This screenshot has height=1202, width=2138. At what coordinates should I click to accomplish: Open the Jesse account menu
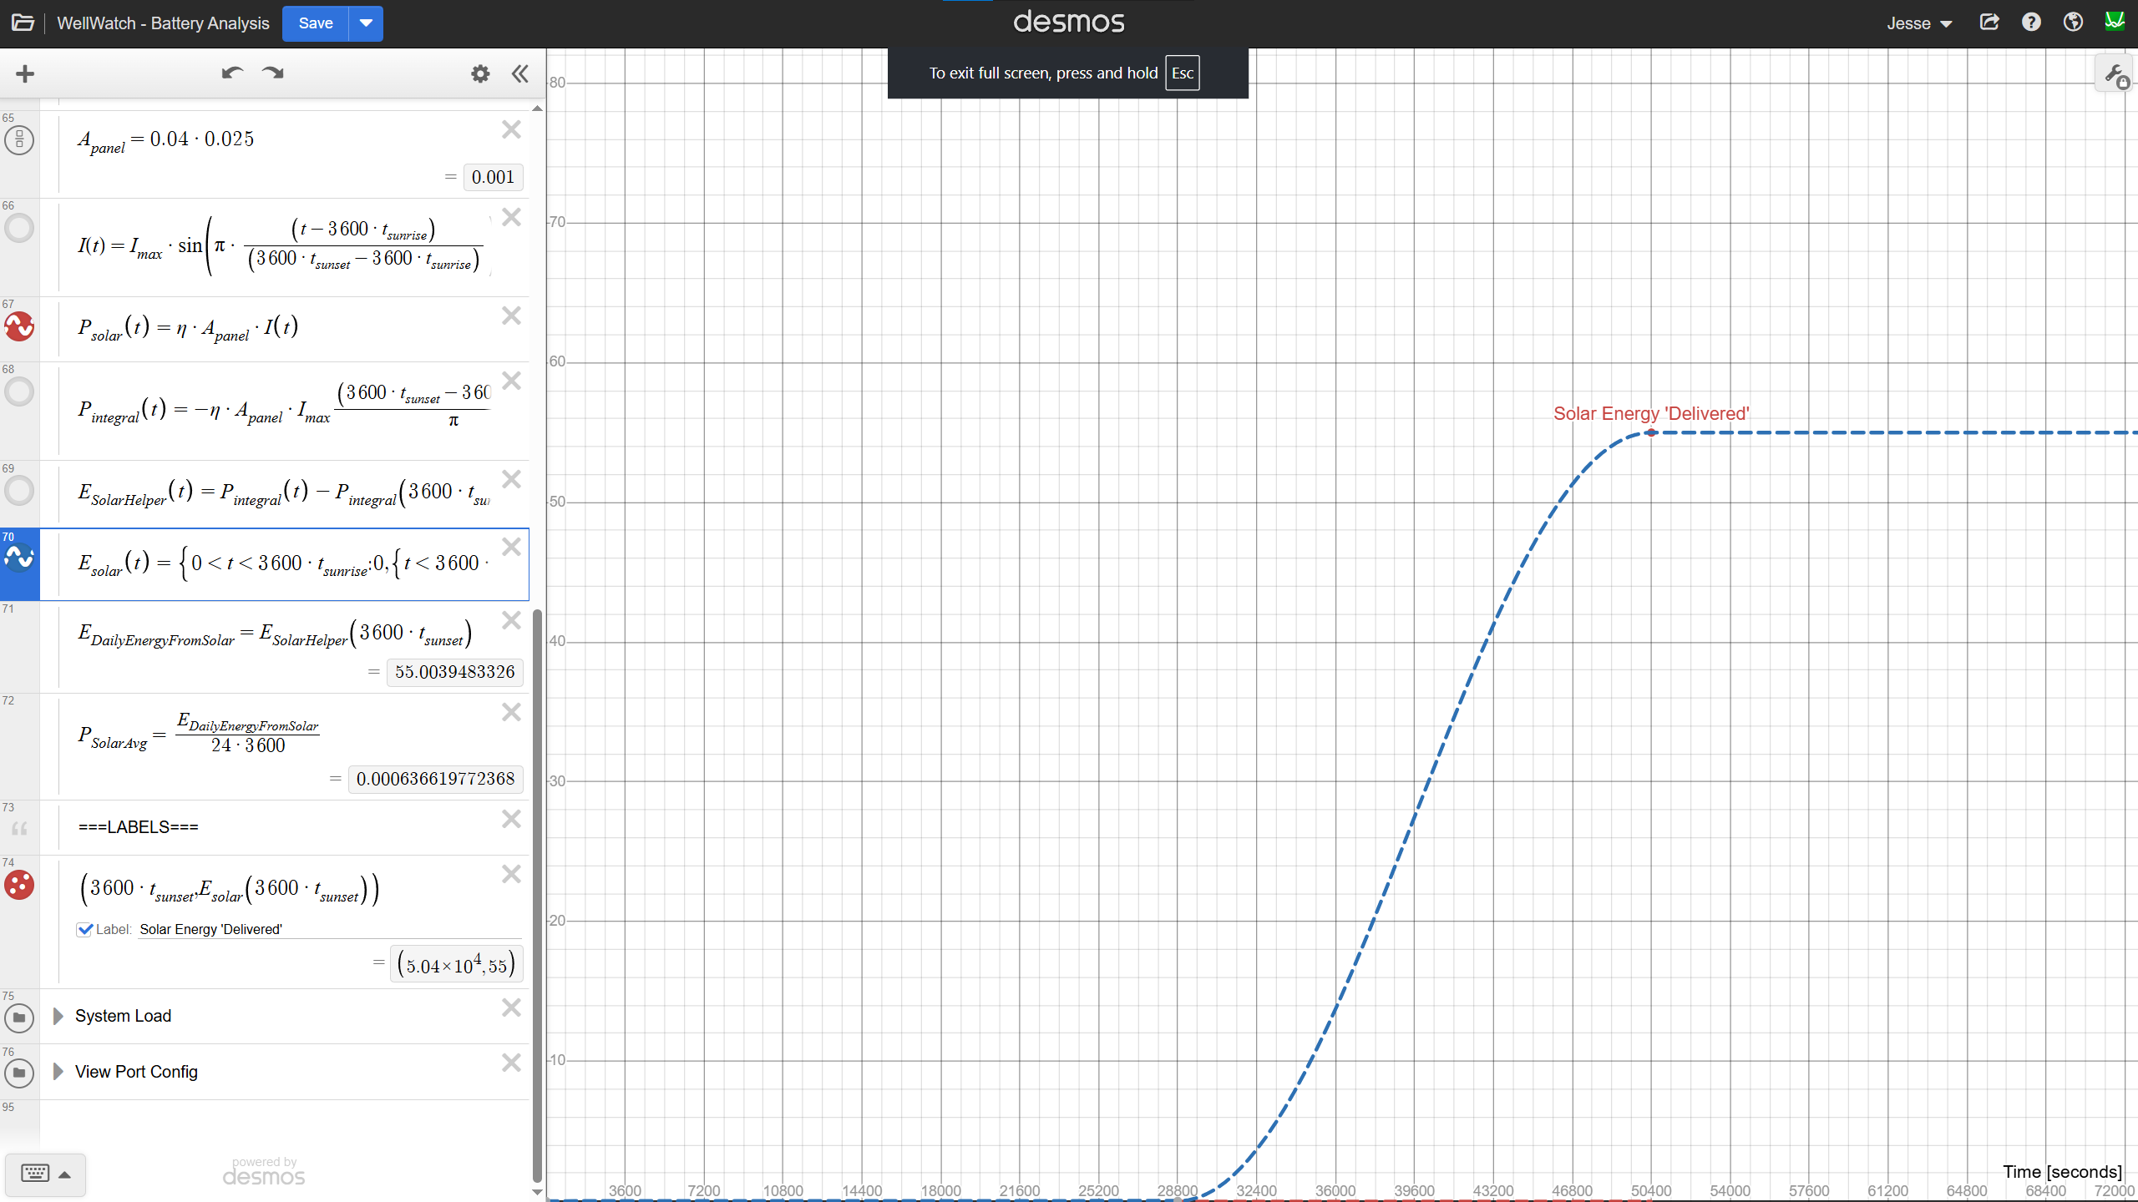pos(1918,23)
